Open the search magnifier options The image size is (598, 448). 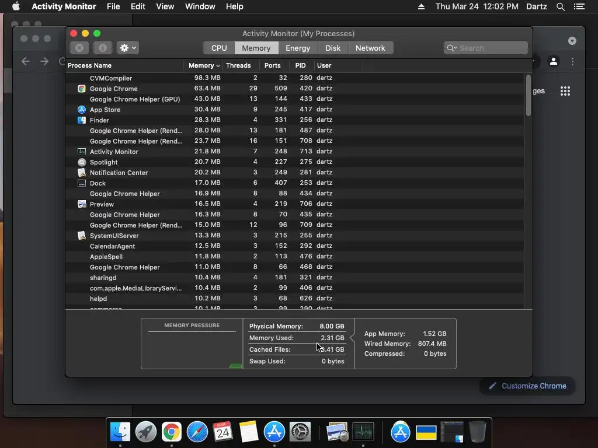tap(451, 48)
